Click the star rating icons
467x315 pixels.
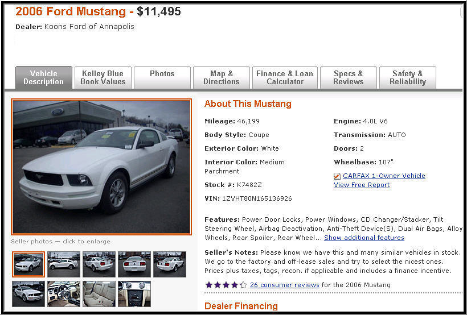click(x=226, y=285)
